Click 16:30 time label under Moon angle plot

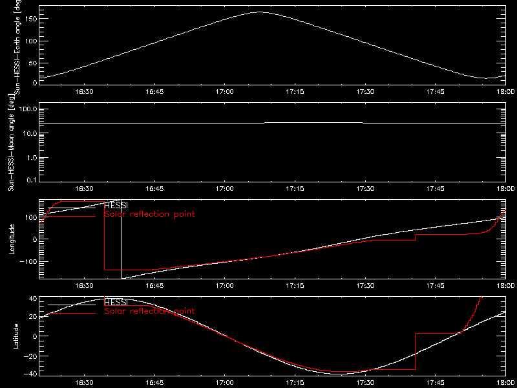coord(85,189)
